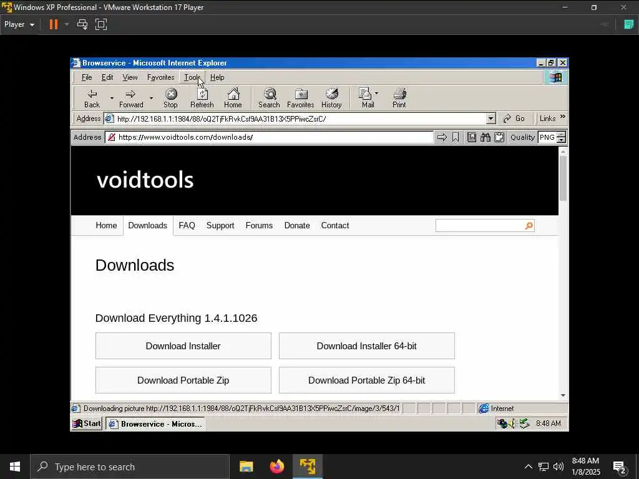Go to the Home page icon
This screenshot has height=479, width=639.
click(233, 98)
